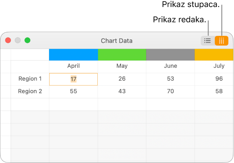This screenshot has width=234, height=163.
Task: Click the June column header cell
Action: 170,66
